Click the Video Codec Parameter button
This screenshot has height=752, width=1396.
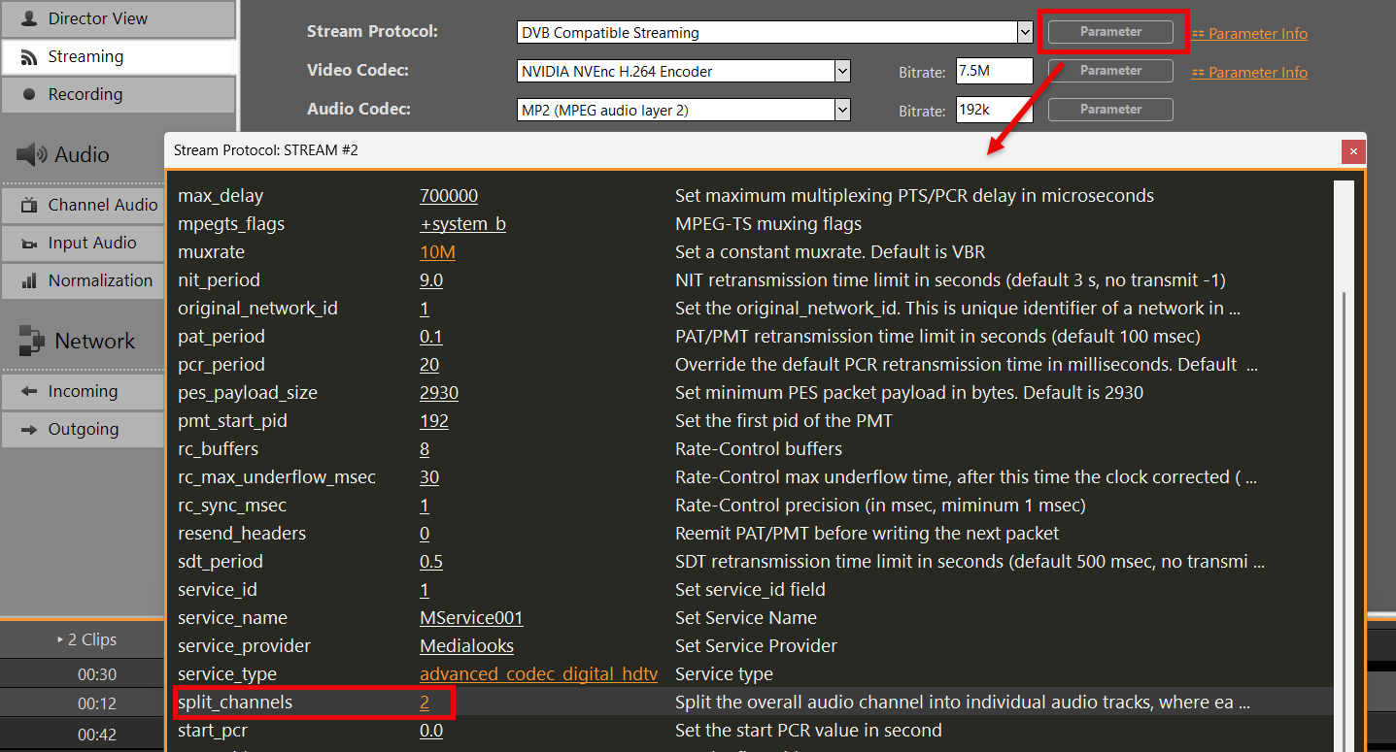click(1110, 71)
